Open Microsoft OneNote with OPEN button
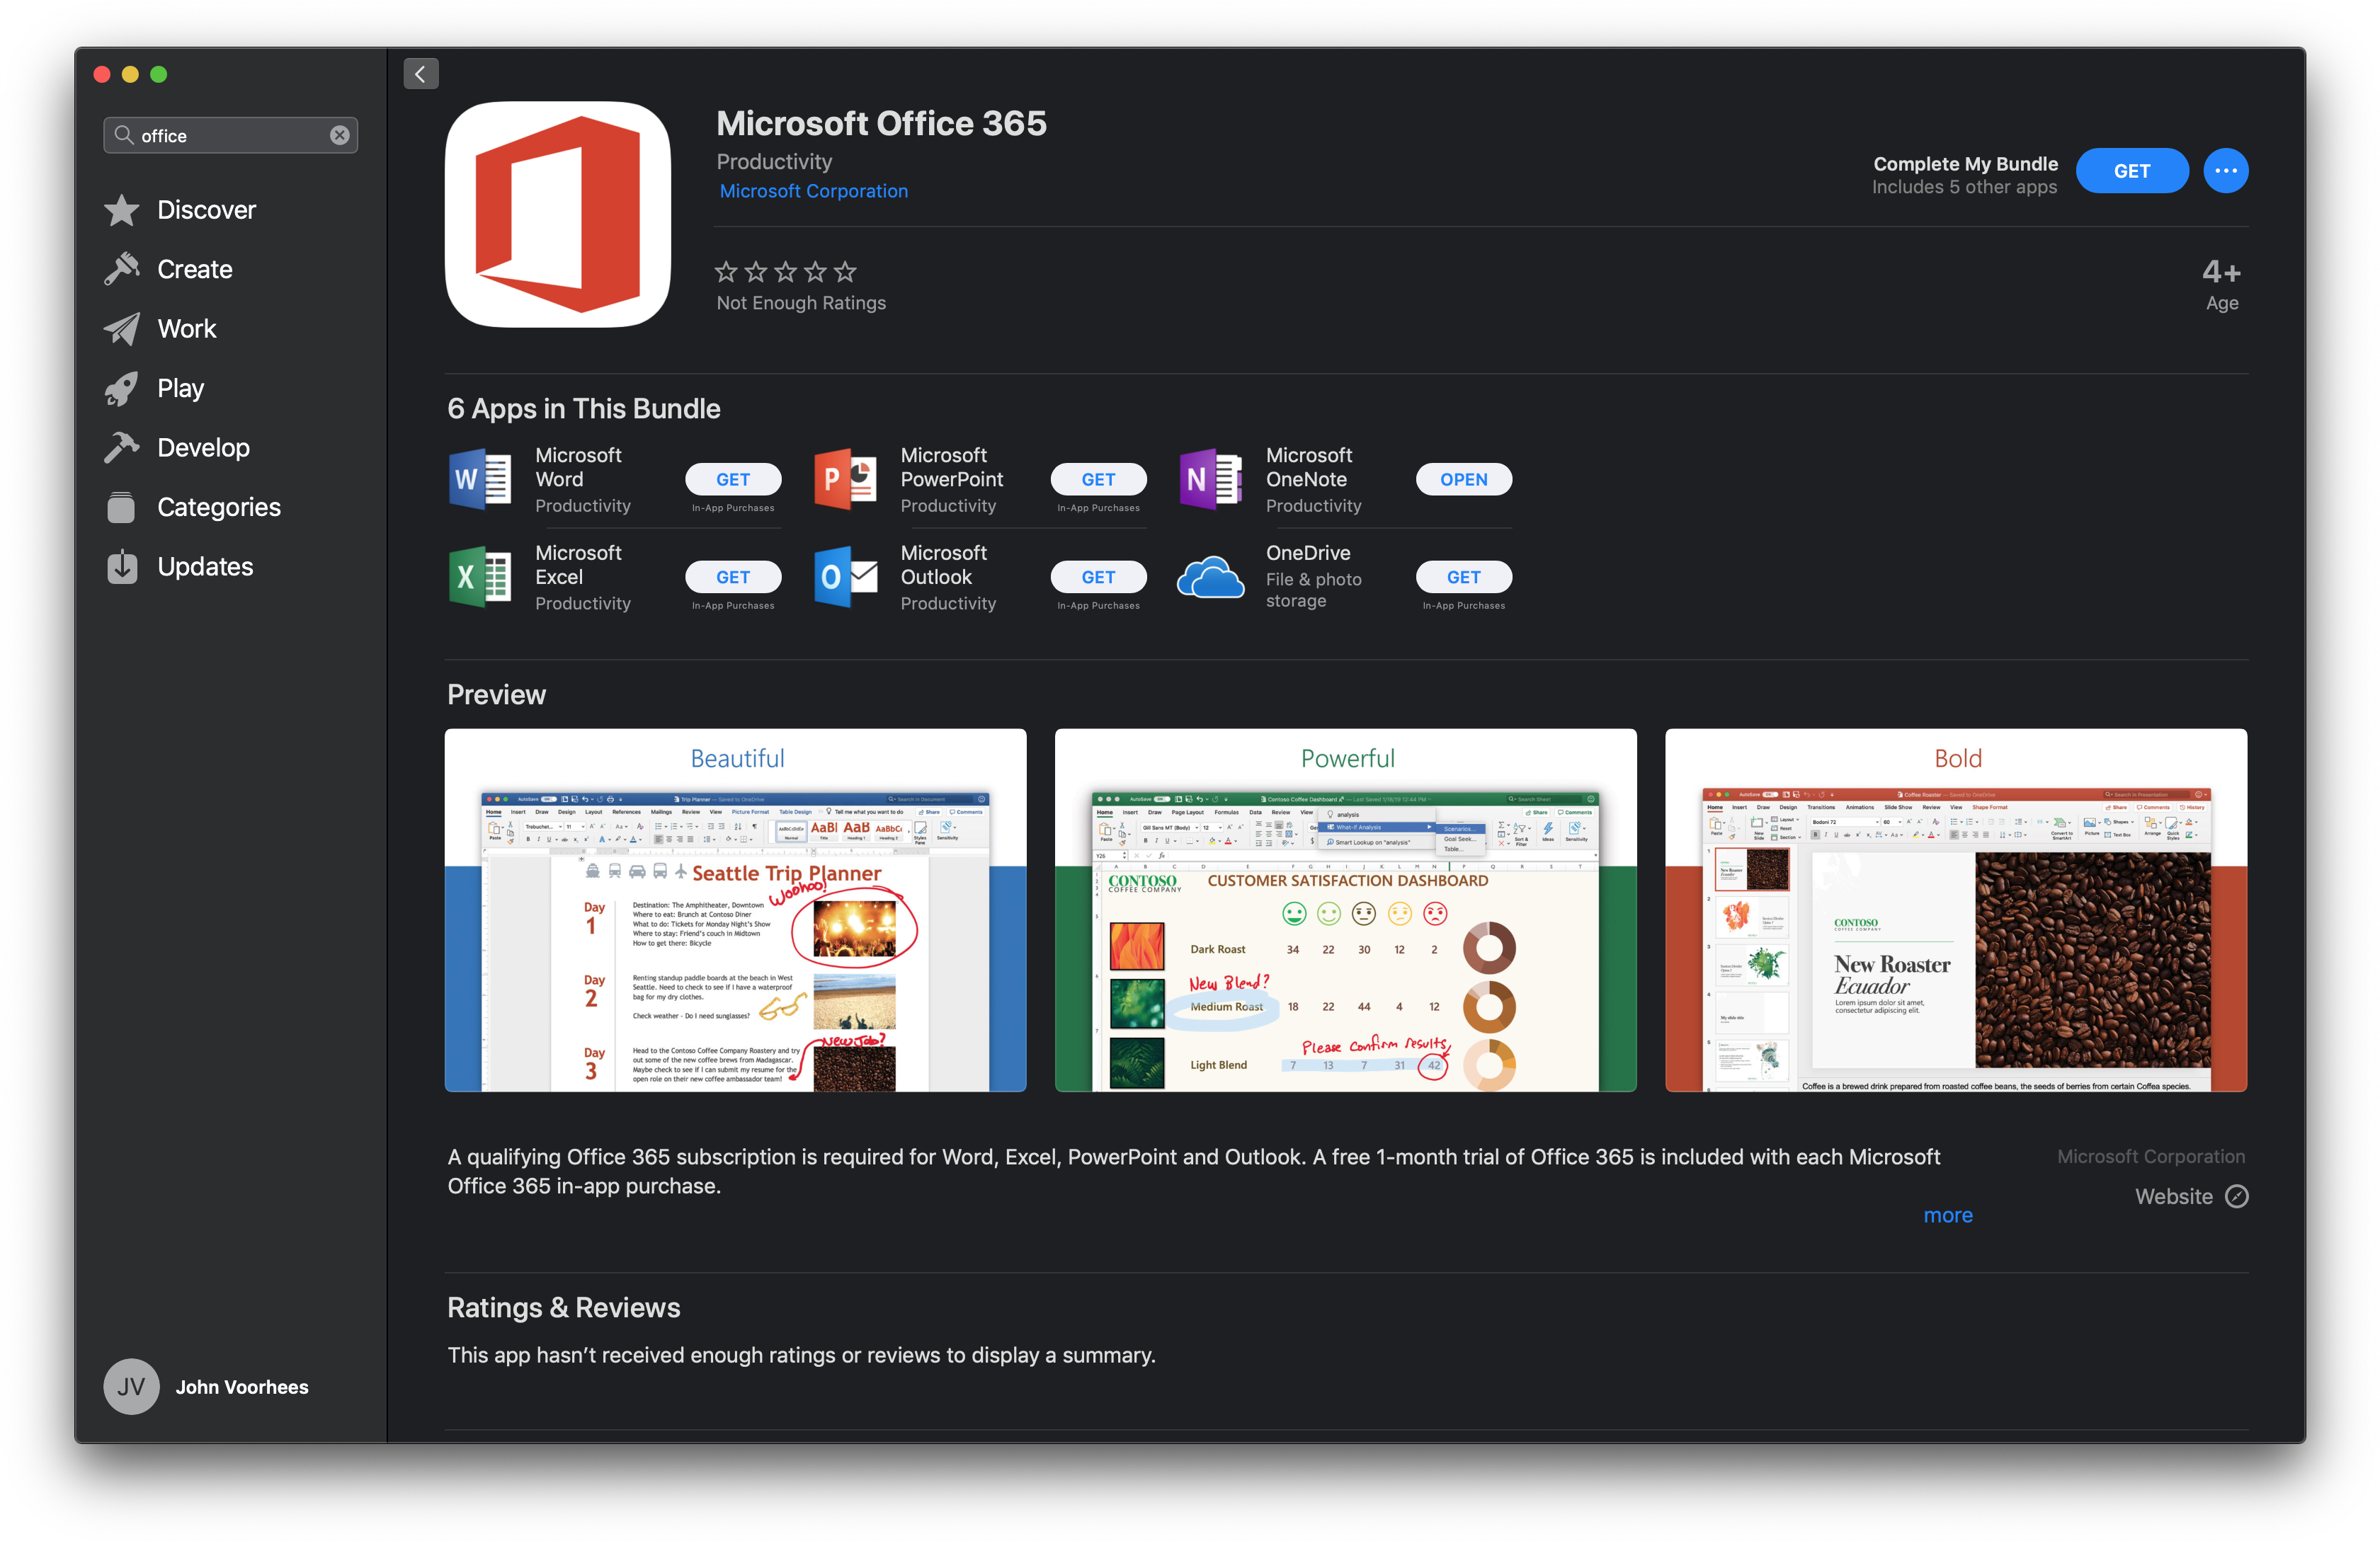 [x=1463, y=480]
